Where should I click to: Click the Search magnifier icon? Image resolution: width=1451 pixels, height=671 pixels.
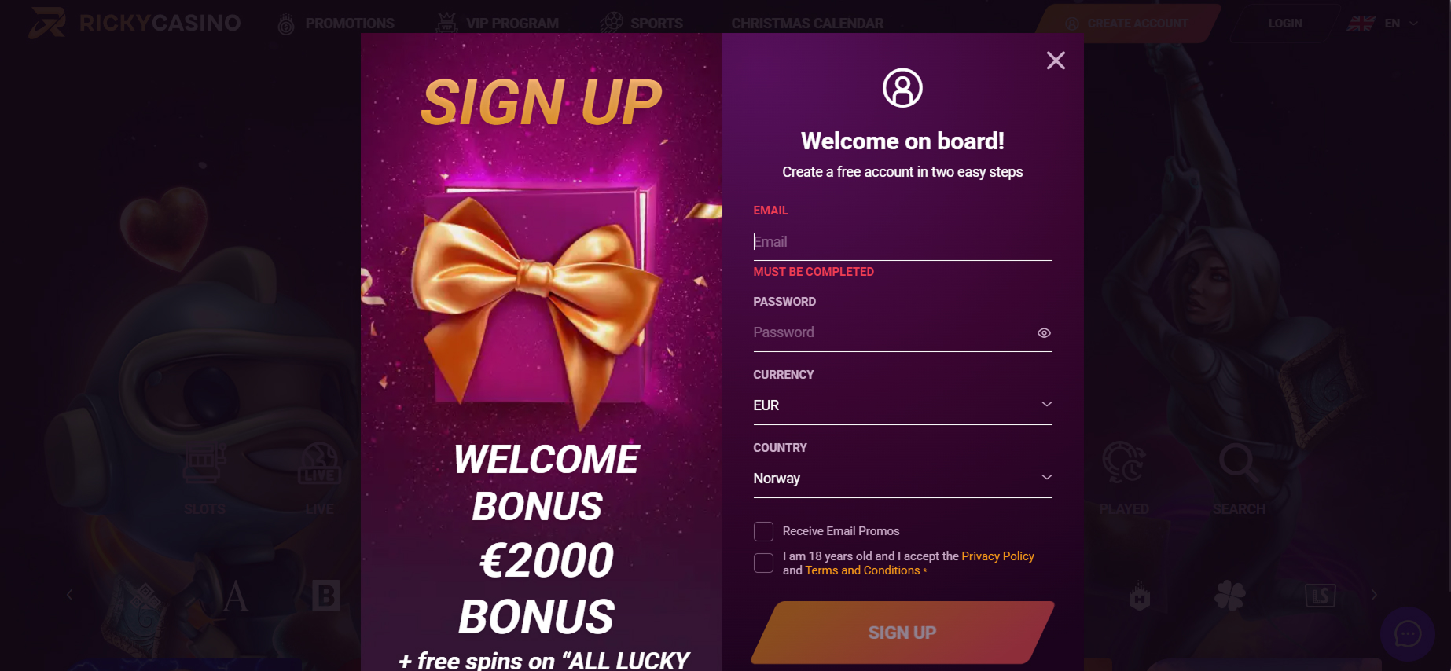1238,464
